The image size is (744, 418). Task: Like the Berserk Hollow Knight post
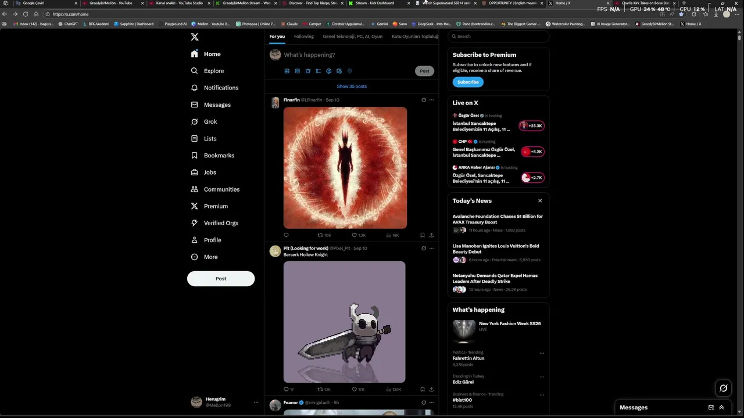click(358, 389)
